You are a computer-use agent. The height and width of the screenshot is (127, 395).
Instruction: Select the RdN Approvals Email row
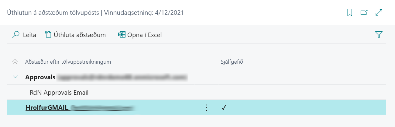pyautogui.click(x=59, y=93)
